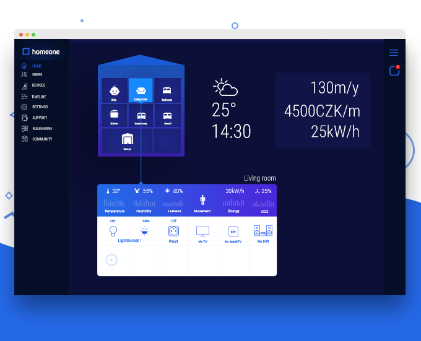Screen dimensions: 421x341
Task: Open the Movement sensor with person icon
Action: click(202, 204)
